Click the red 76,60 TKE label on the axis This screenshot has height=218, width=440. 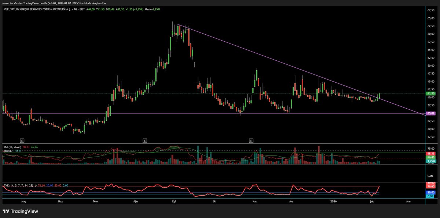(x=430, y=187)
